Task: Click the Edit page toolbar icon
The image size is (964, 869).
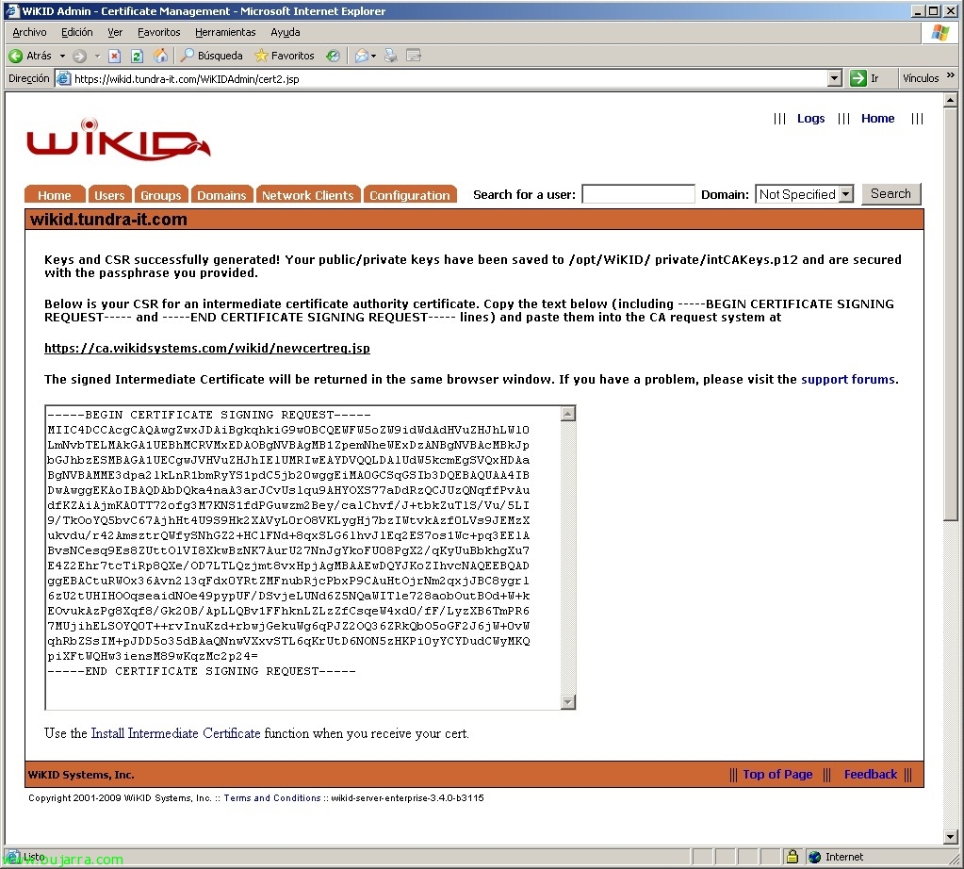Action: click(414, 56)
